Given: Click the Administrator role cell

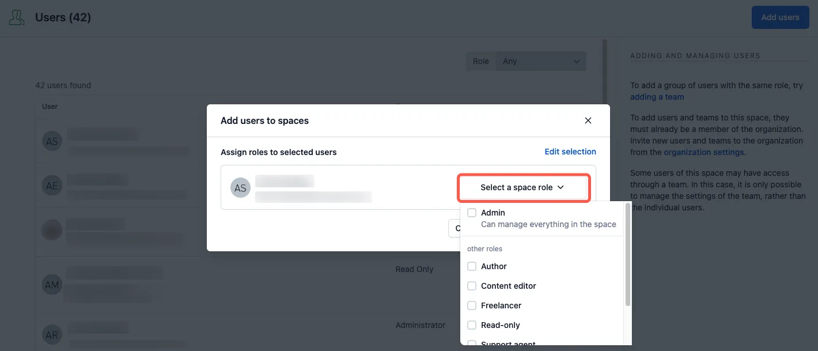Looking at the screenshot, I should pyautogui.click(x=421, y=325).
